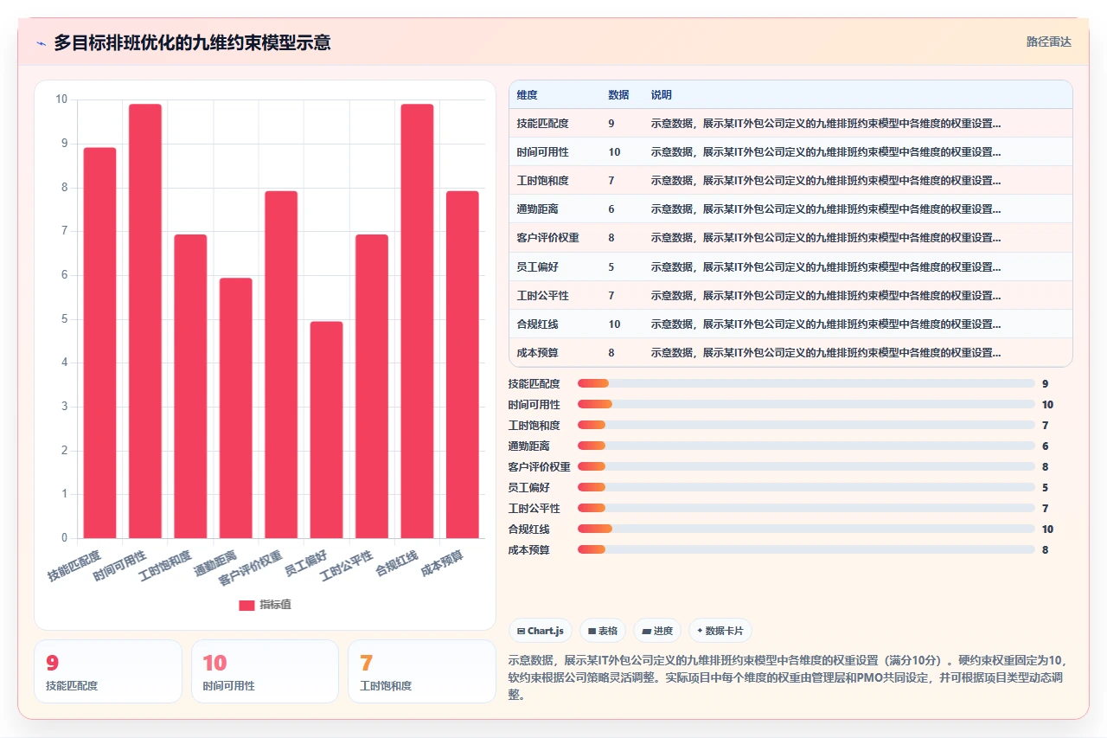Select the Chart.js tag chip
1107x738 pixels.
pyautogui.click(x=541, y=631)
